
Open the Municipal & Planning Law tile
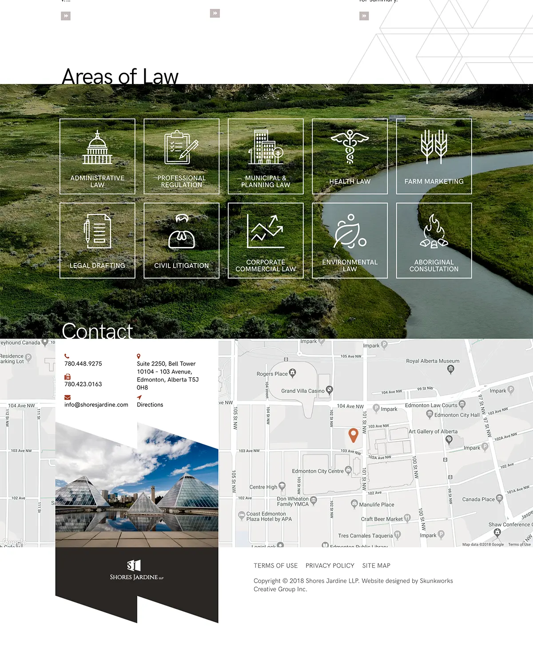266,156
